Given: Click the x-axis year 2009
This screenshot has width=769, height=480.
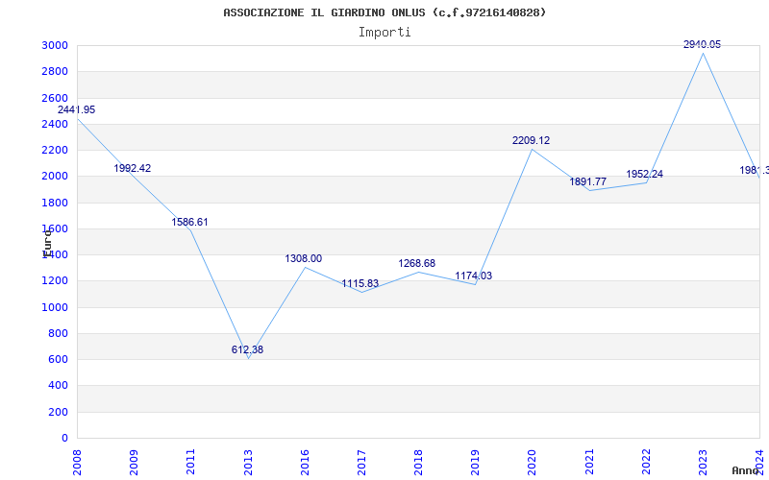Looking at the screenshot, I should point(134,462).
